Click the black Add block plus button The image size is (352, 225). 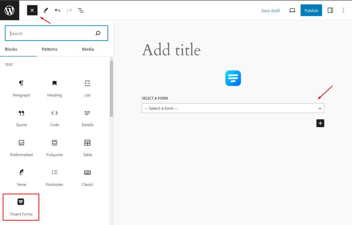pyautogui.click(x=320, y=123)
